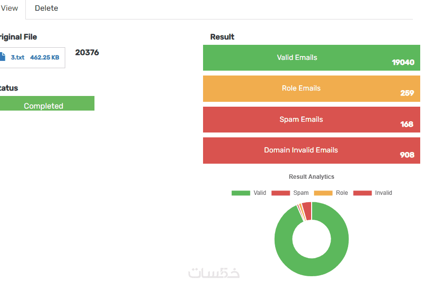428x284 pixels.
Task: Open the Role Emails result bar
Action: point(311,89)
